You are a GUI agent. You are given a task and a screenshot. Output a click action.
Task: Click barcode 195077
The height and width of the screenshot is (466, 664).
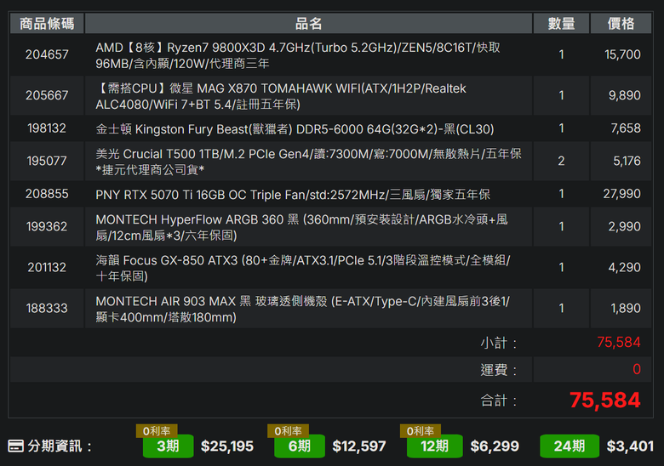(x=47, y=161)
